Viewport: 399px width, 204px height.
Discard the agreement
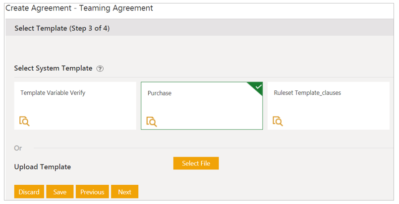tap(29, 192)
